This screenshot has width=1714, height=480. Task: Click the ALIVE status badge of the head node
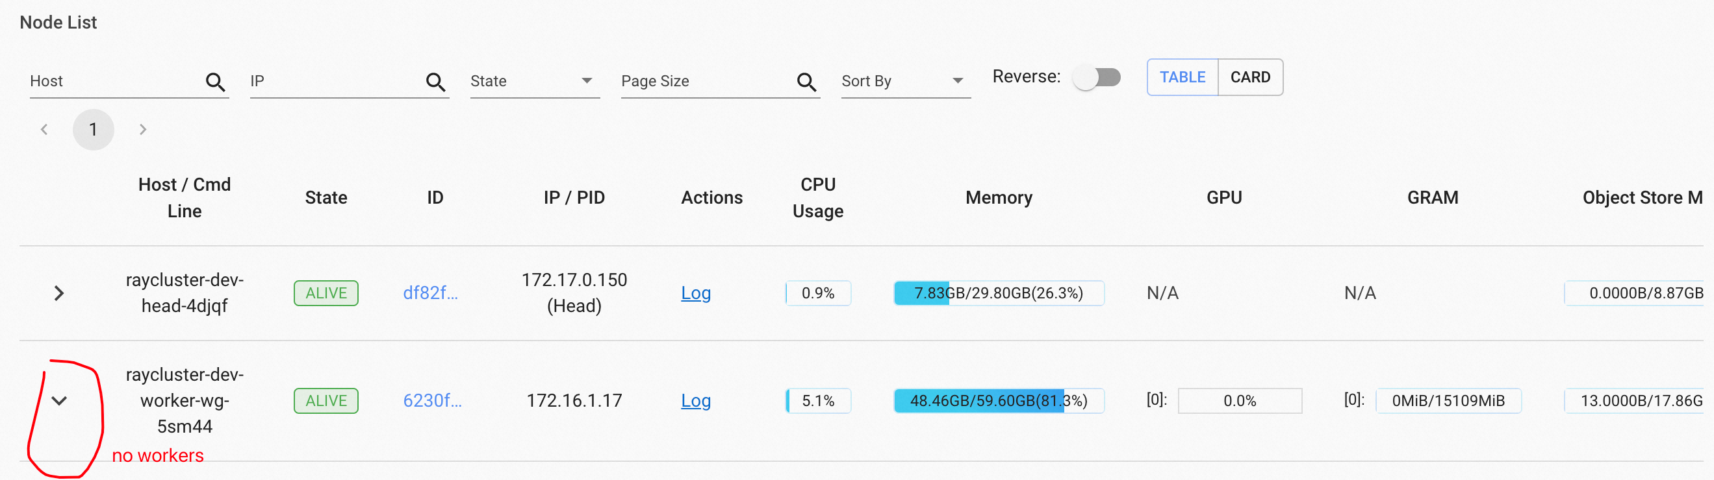326,293
